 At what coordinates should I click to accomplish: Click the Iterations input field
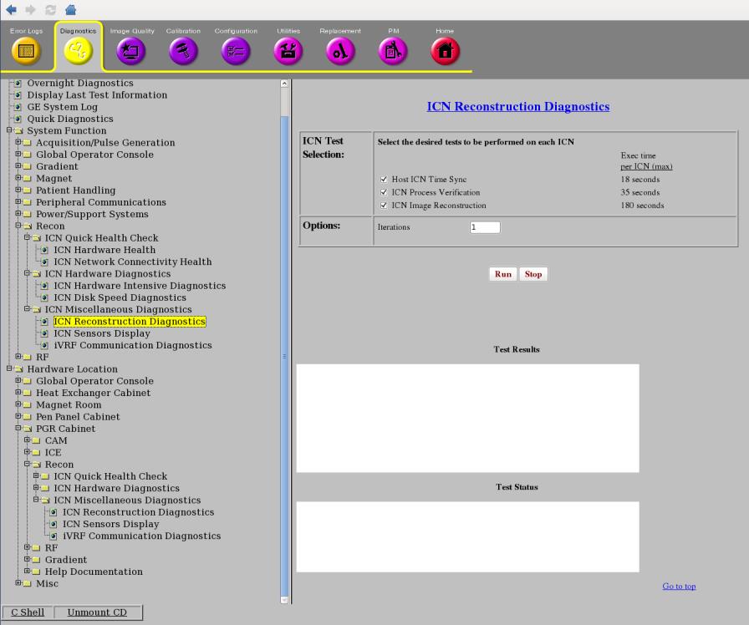point(485,227)
